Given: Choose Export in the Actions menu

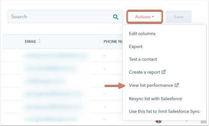Looking at the screenshot, I should point(136,46).
